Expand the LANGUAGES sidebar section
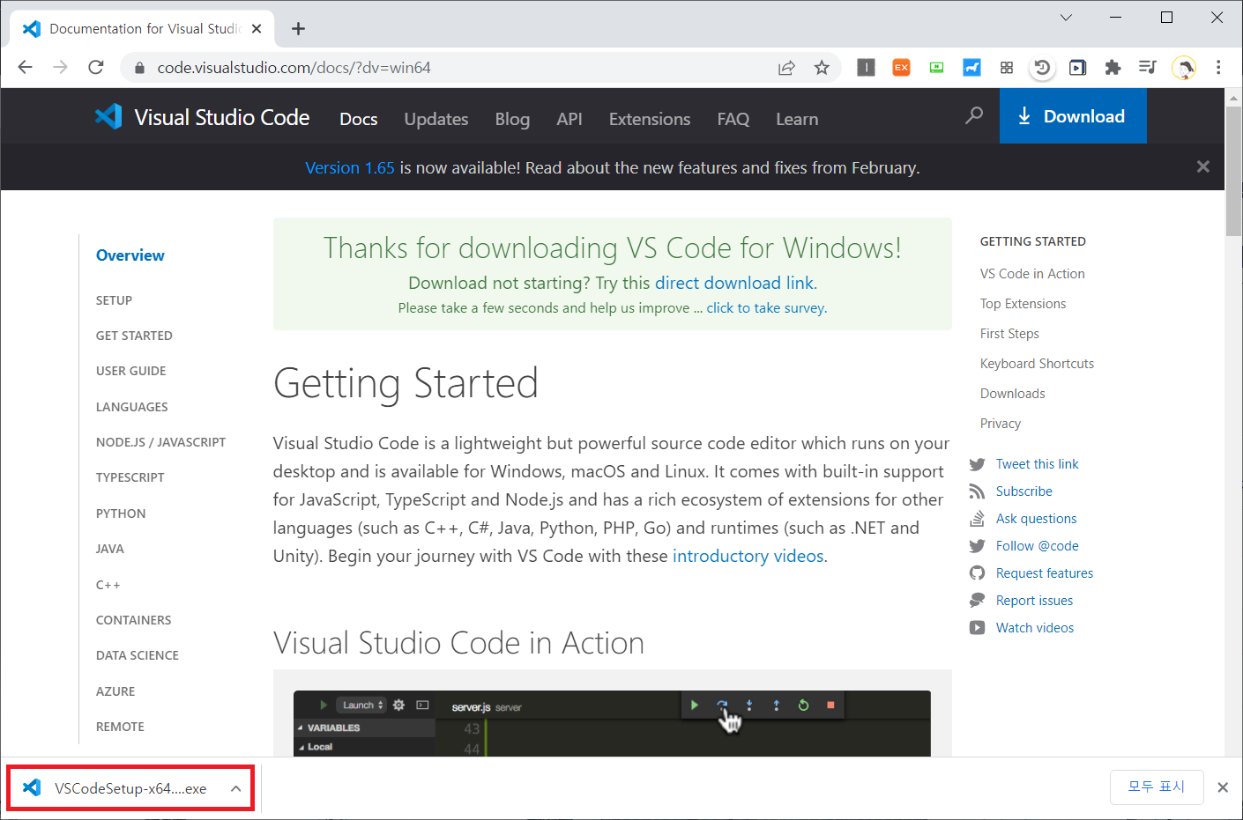The image size is (1243, 820). (x=131, y=407)
